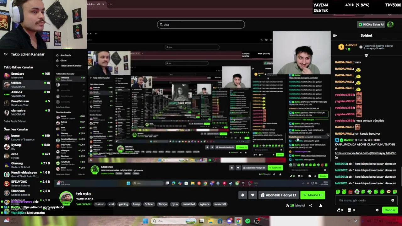Select the Turkish tag
Viewport: 402px width, 226px height.
(100, 204)
